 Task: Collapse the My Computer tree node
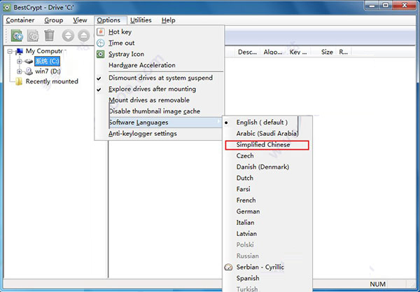(10, 51)
